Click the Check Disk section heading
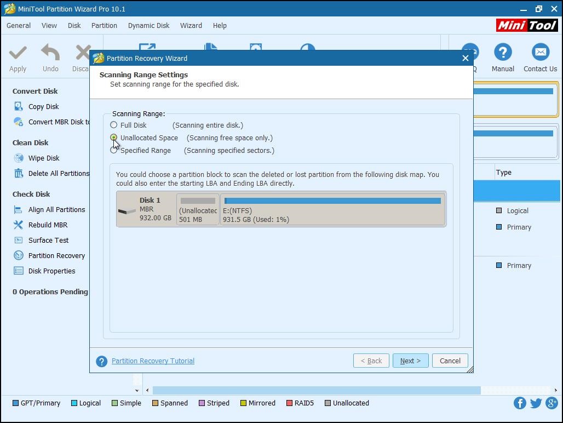 (31, 195)
